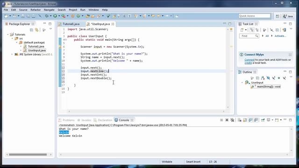Minimize the Package Explorer view

pos(44,24)
